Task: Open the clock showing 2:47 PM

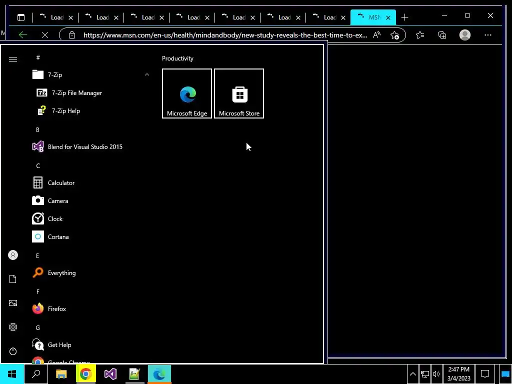Action: (x=459, y=374)
